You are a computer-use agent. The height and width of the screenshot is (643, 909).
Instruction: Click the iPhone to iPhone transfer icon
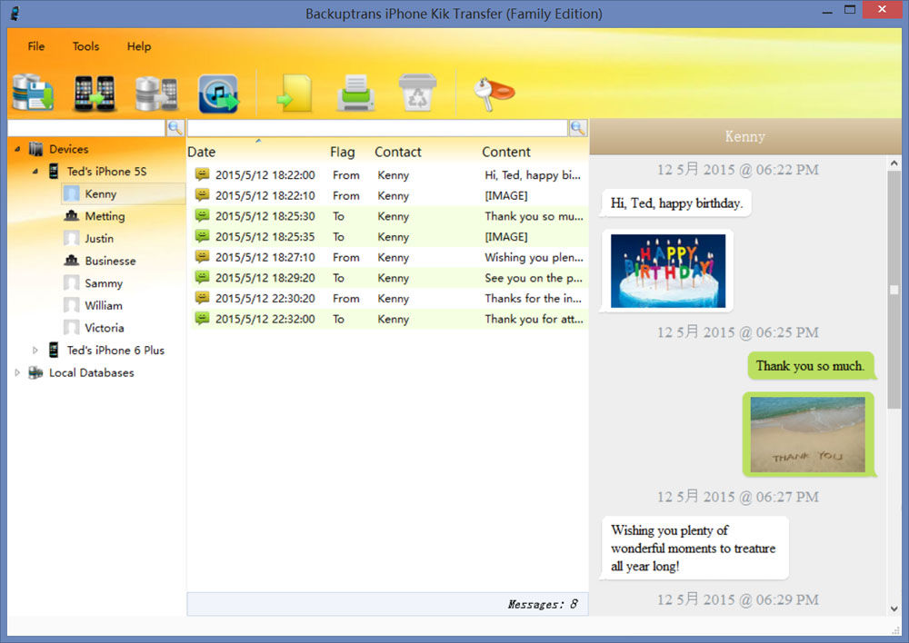point(95,93)
